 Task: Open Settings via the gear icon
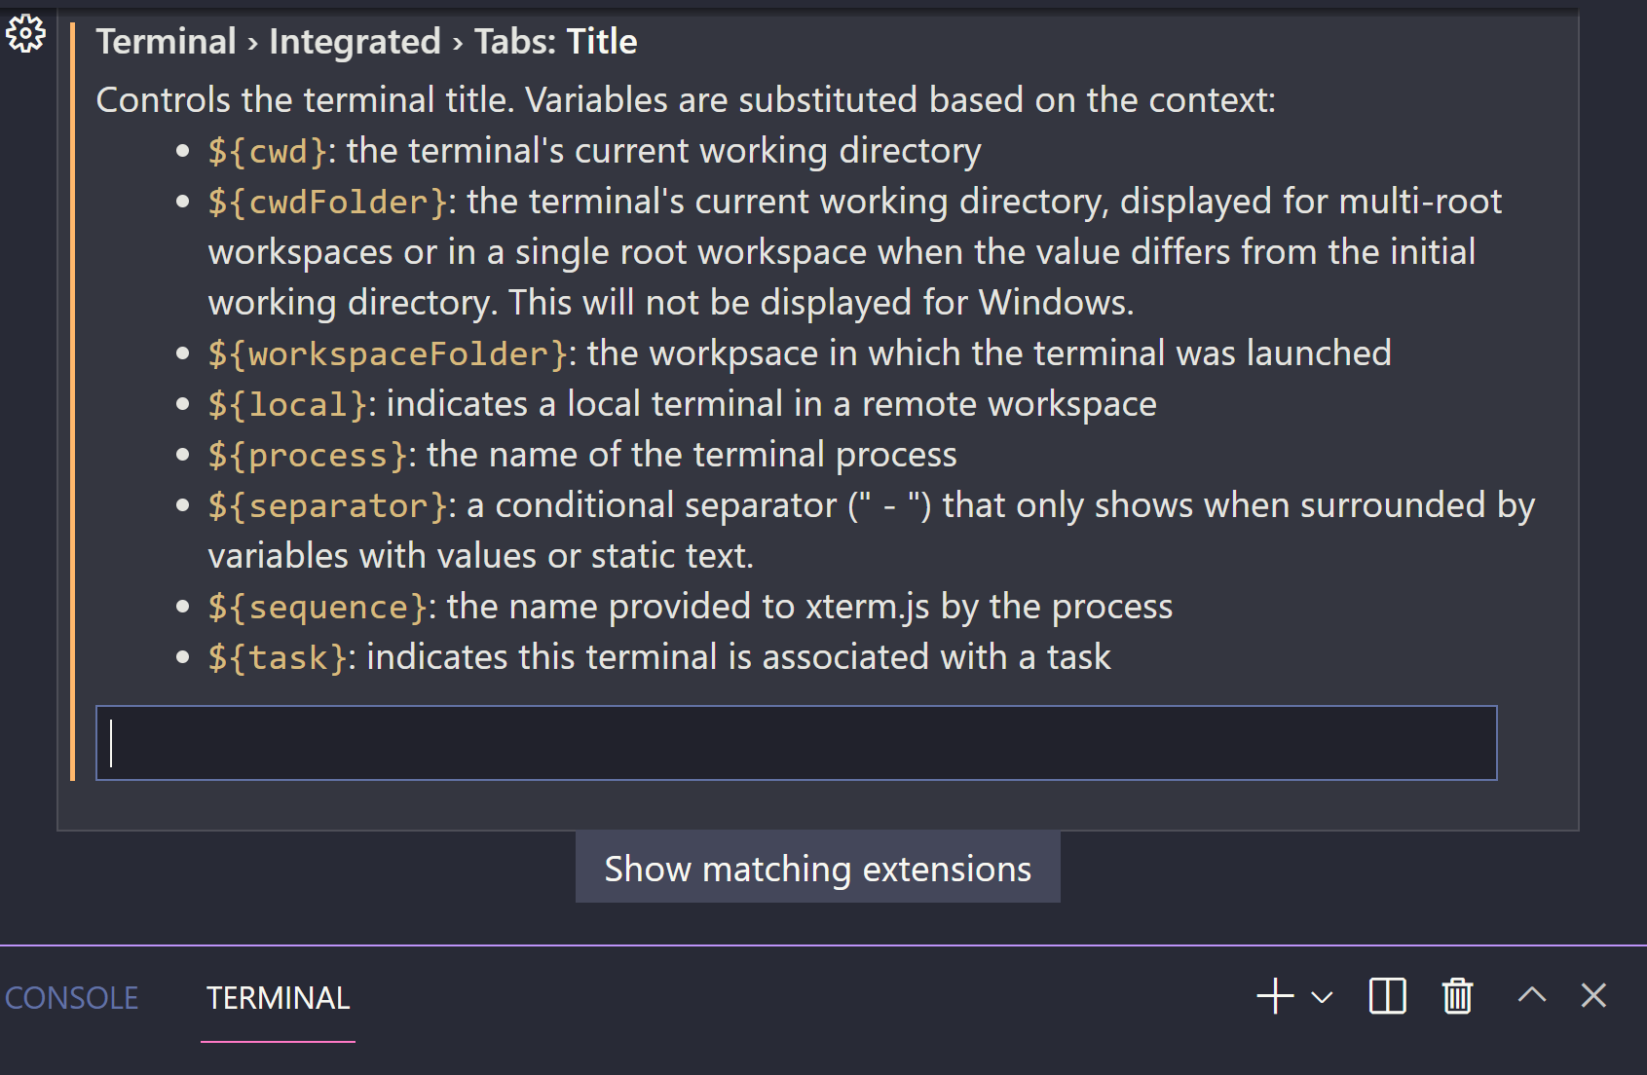[x=25, y=32]
